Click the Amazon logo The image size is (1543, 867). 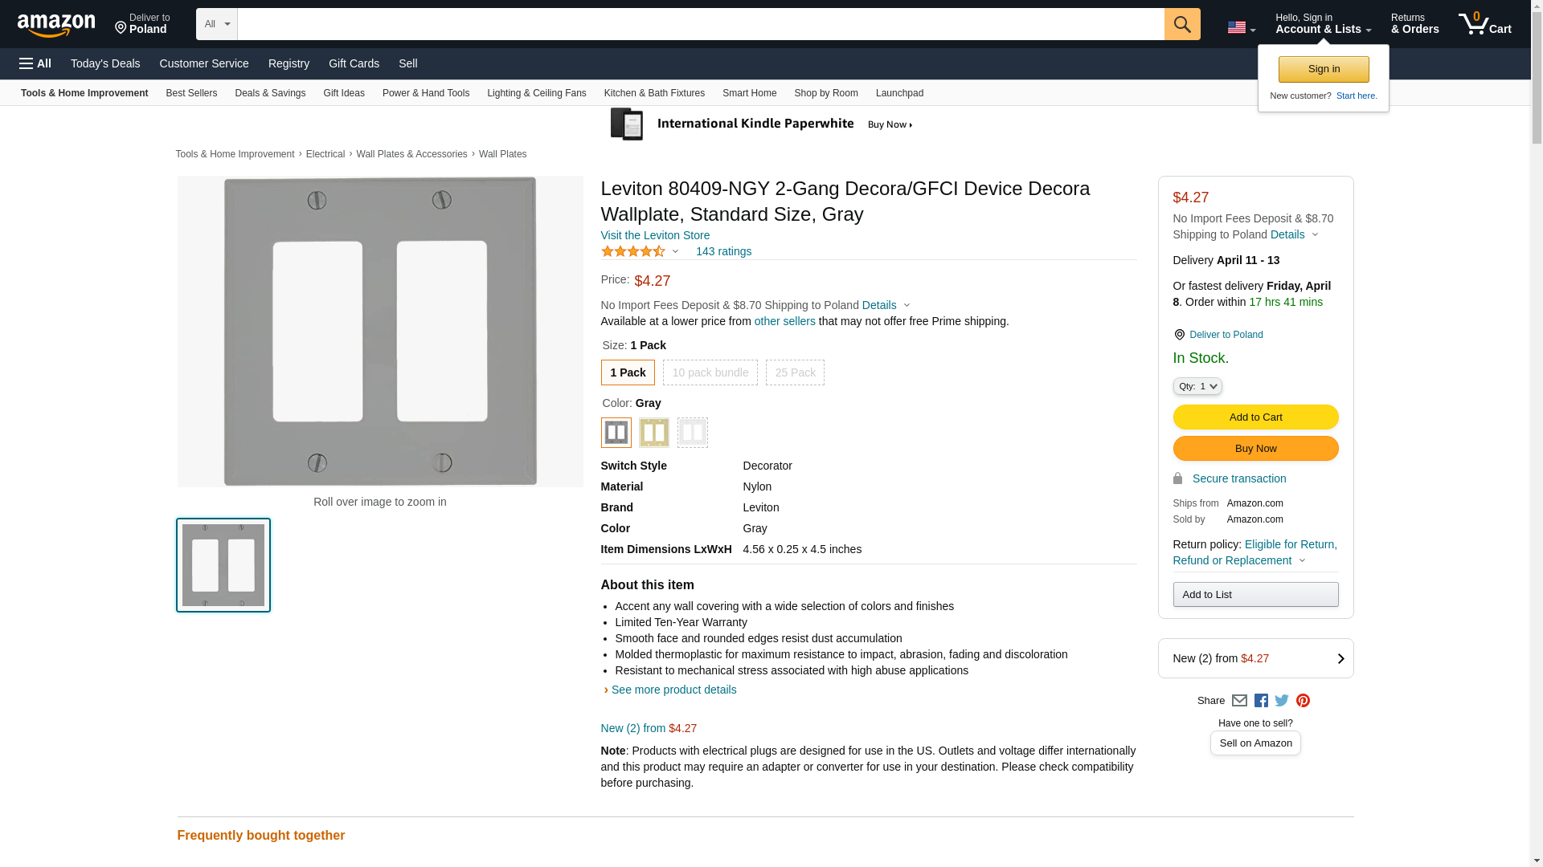coord(56,25)
